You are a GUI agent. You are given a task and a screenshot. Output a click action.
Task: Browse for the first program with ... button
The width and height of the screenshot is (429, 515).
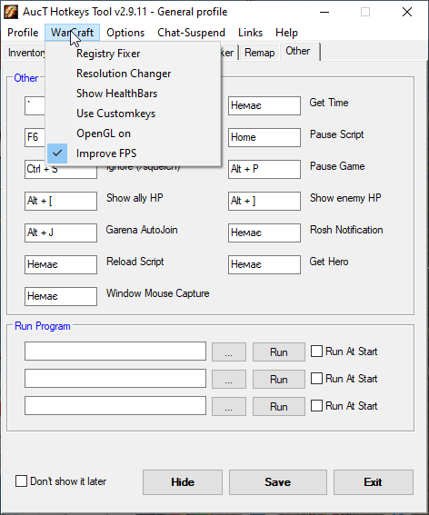tap(229, 352)
